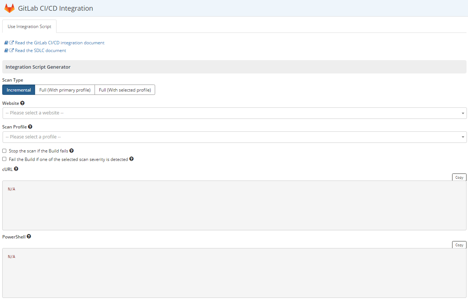Click the book icon before the GitLab document link
468x299 pixels.
pos(6,42)
